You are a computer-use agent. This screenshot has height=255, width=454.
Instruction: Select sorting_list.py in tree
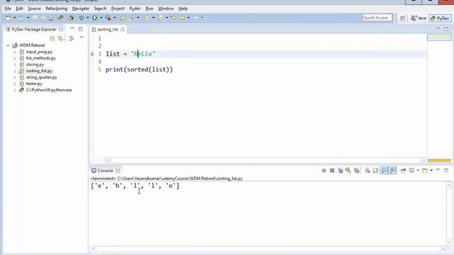(39, 71)
